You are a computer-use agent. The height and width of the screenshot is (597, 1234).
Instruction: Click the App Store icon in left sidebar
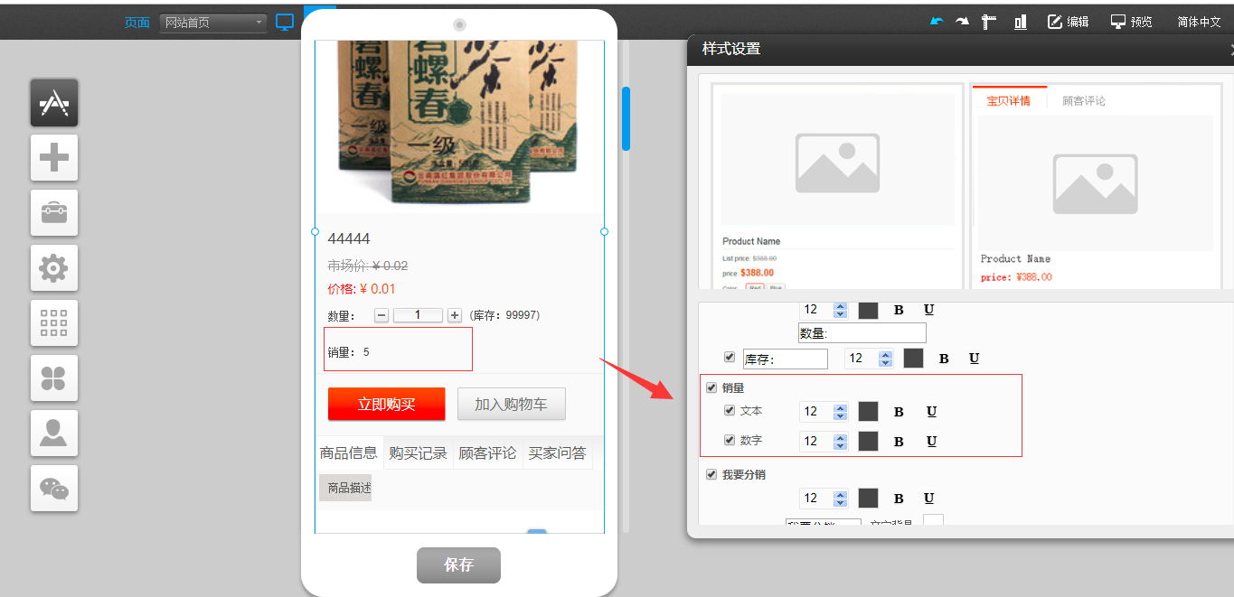tap(54, 103)
